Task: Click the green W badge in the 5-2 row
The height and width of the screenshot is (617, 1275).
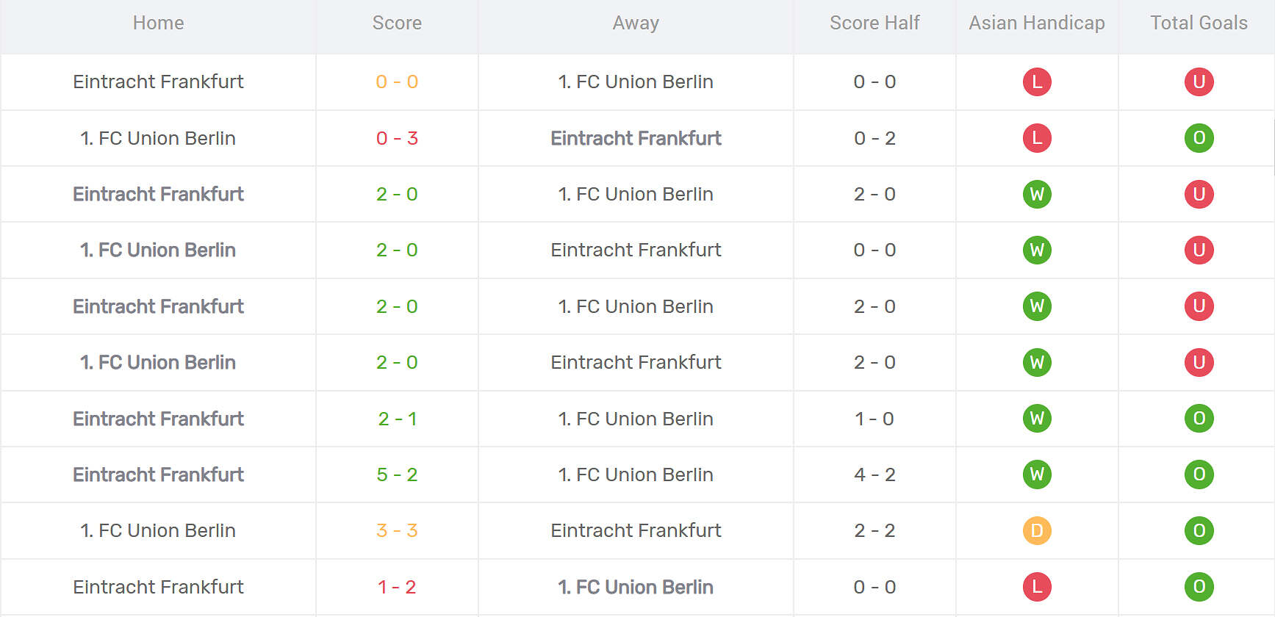Action: [1037, 475]
